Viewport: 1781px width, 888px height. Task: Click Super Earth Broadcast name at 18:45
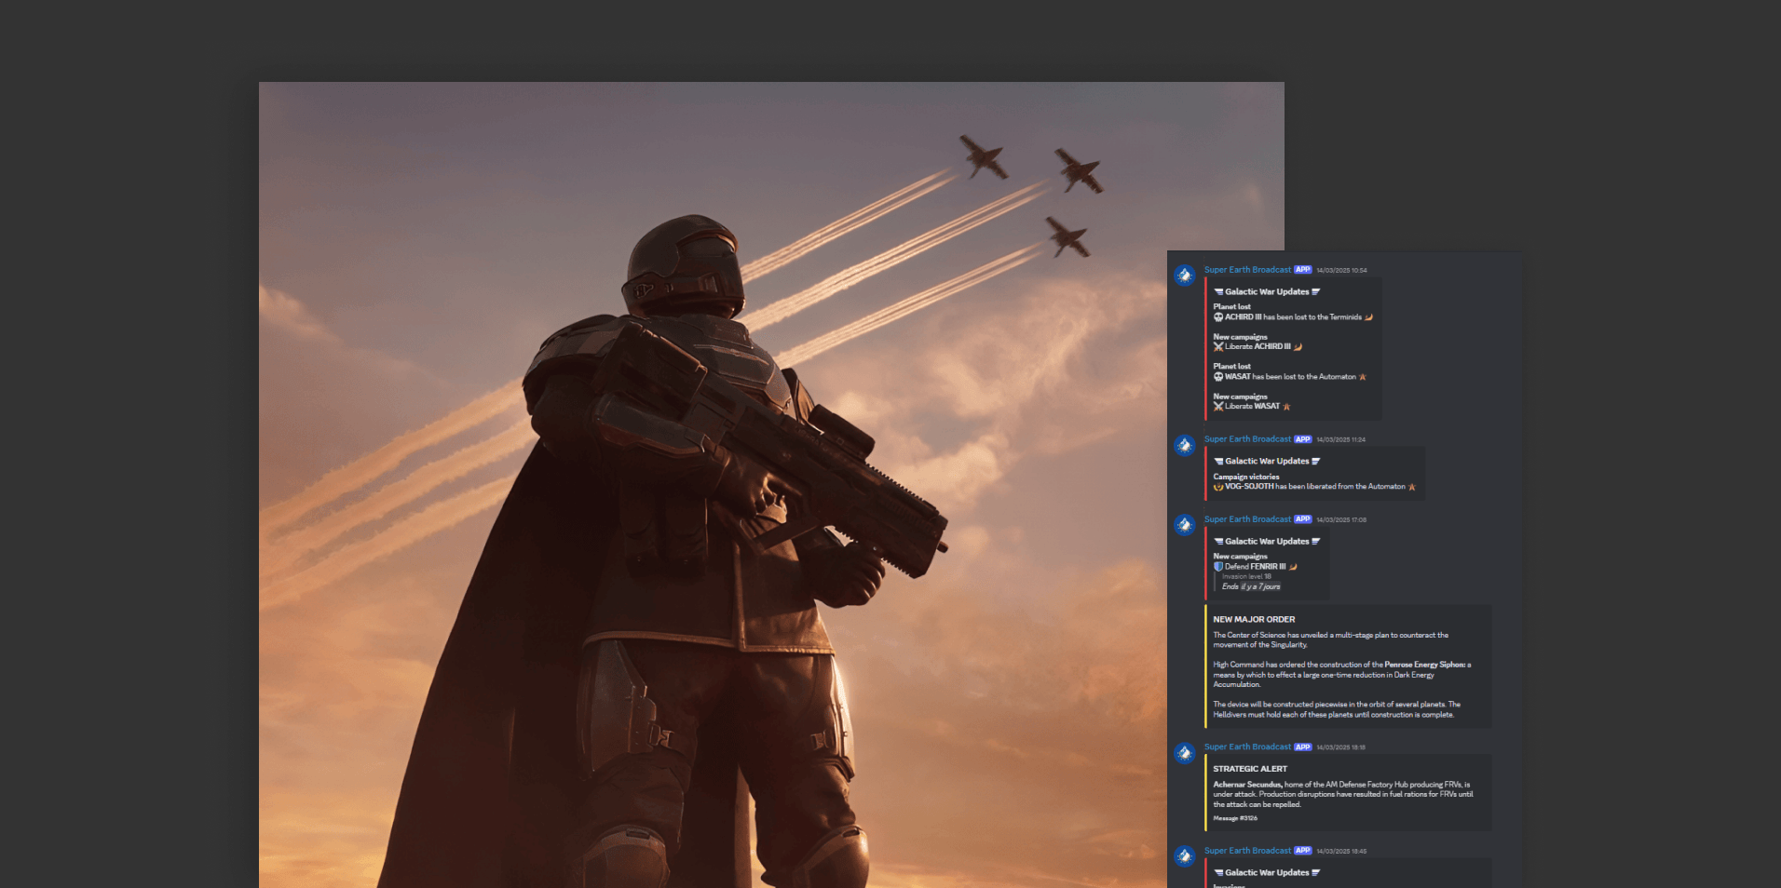(x=1247, y=851)
